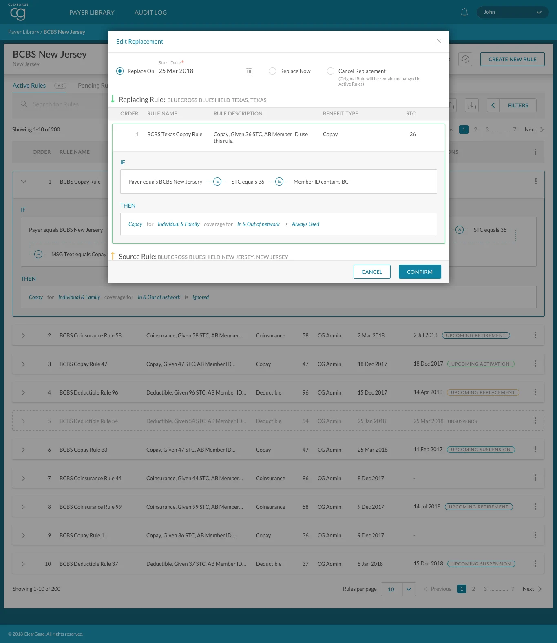
Task: Open kebab menu for BCBS Deductible Rule 37
Action: (x=535, y=563)
